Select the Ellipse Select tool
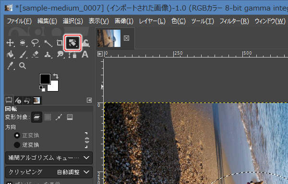The height and width of the screenshot is (184, 288). 23,43
